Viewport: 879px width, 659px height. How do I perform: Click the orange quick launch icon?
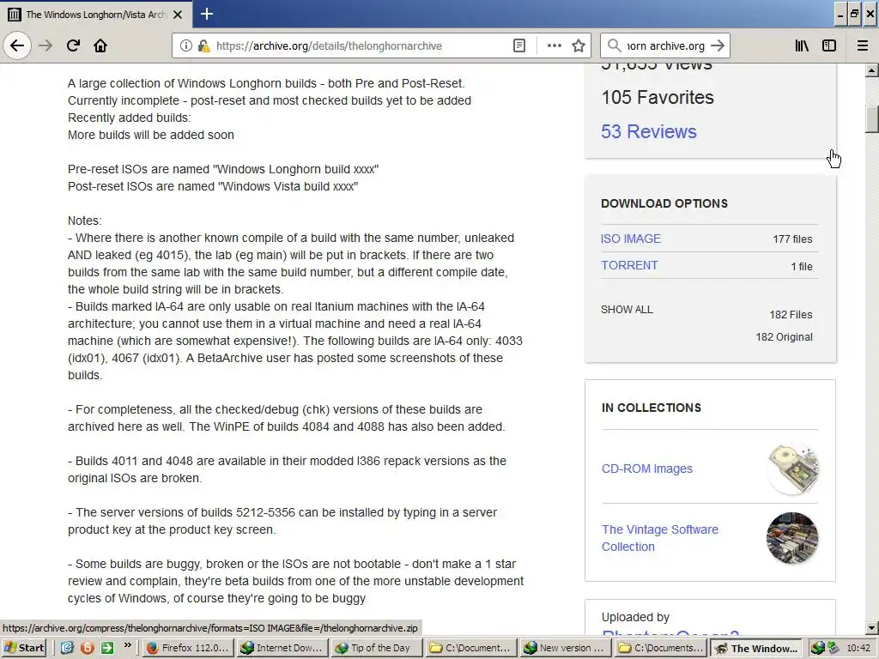[x=87, y=648]
